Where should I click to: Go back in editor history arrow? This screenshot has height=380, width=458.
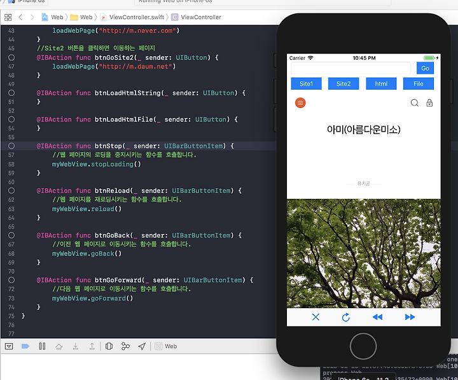point(20,17)
